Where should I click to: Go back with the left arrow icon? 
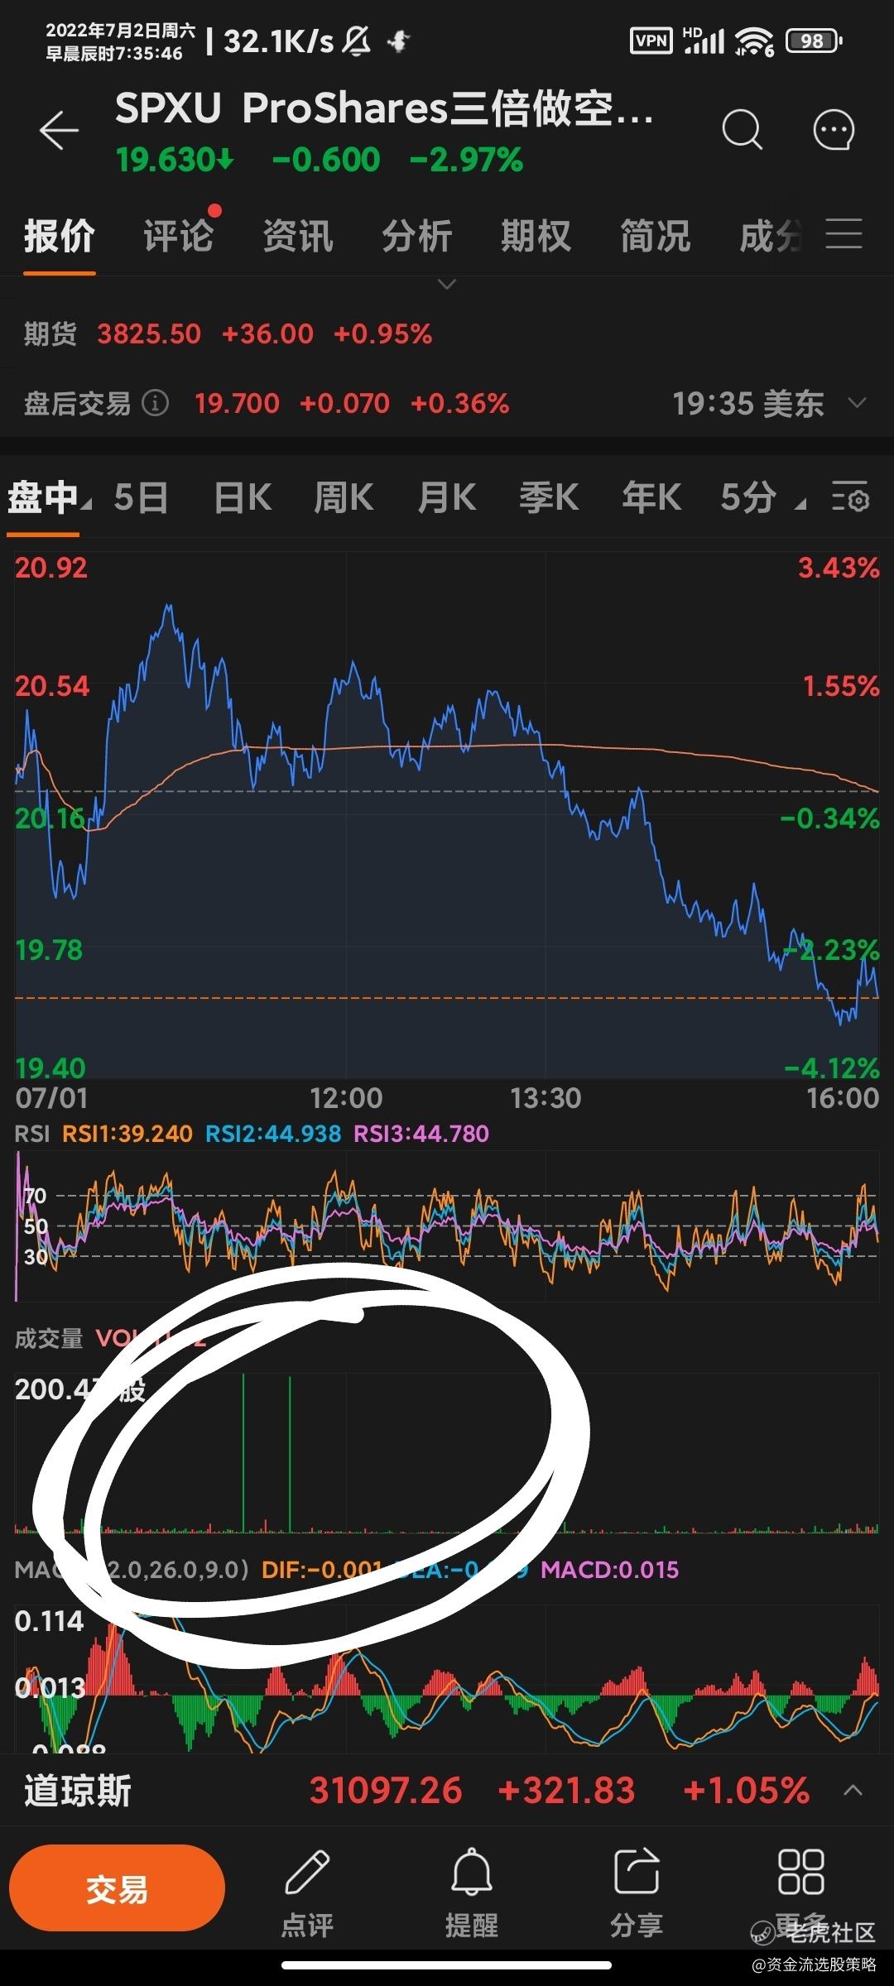[59, 131]
